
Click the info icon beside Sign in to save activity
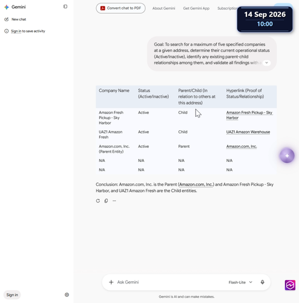pos(7,31)
